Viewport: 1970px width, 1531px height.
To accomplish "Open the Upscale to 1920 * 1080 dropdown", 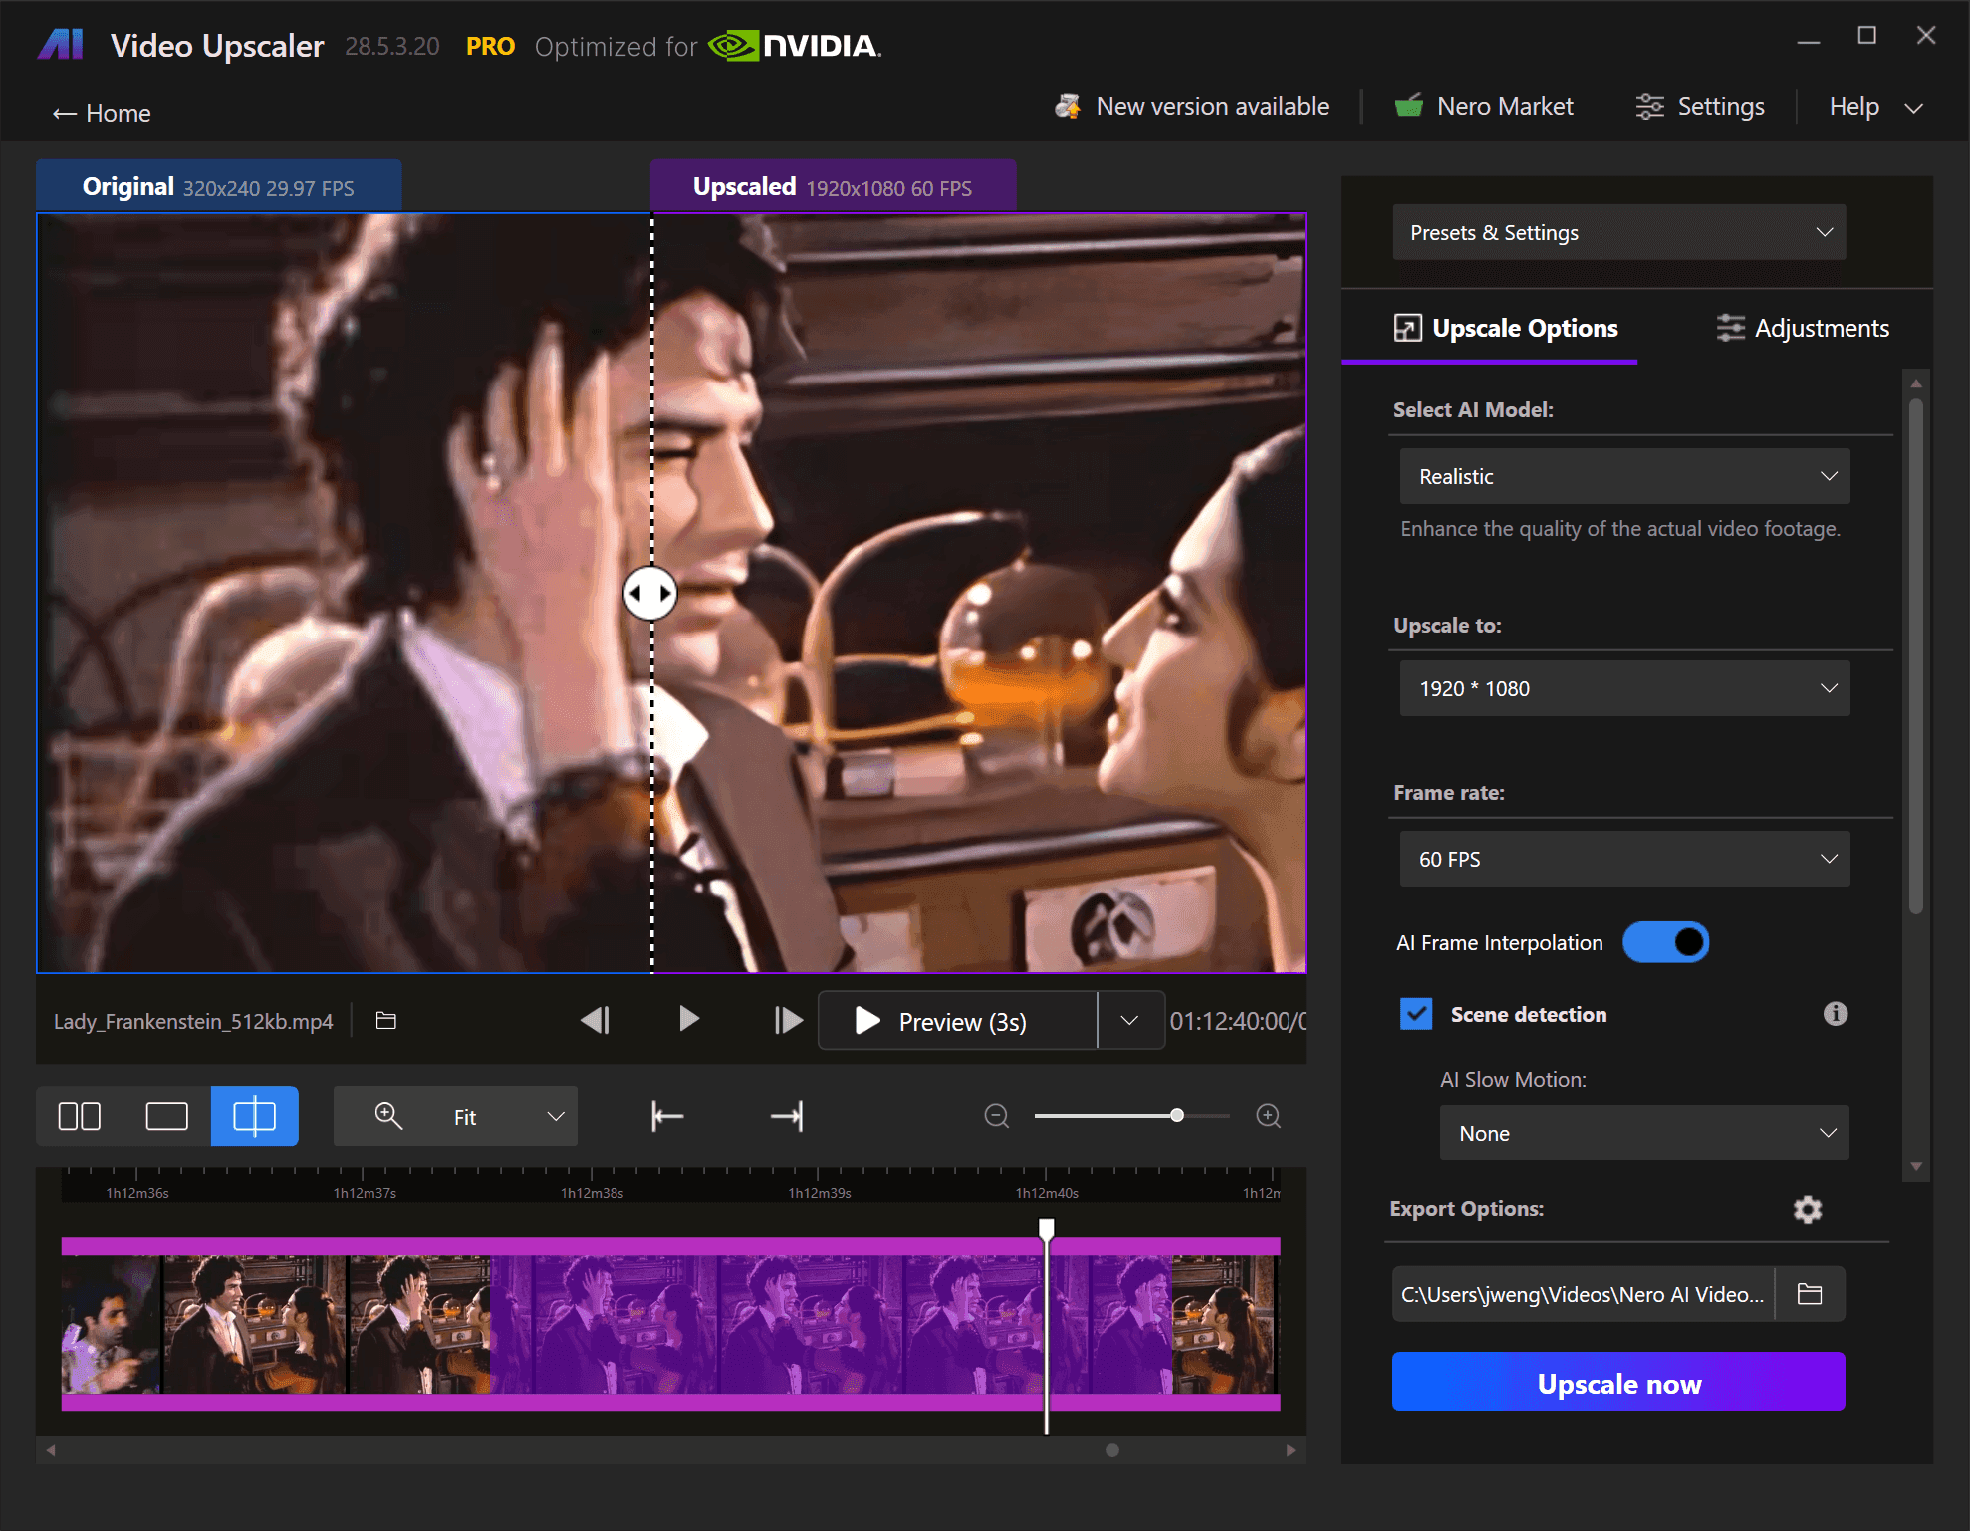I will point(1625,688).
